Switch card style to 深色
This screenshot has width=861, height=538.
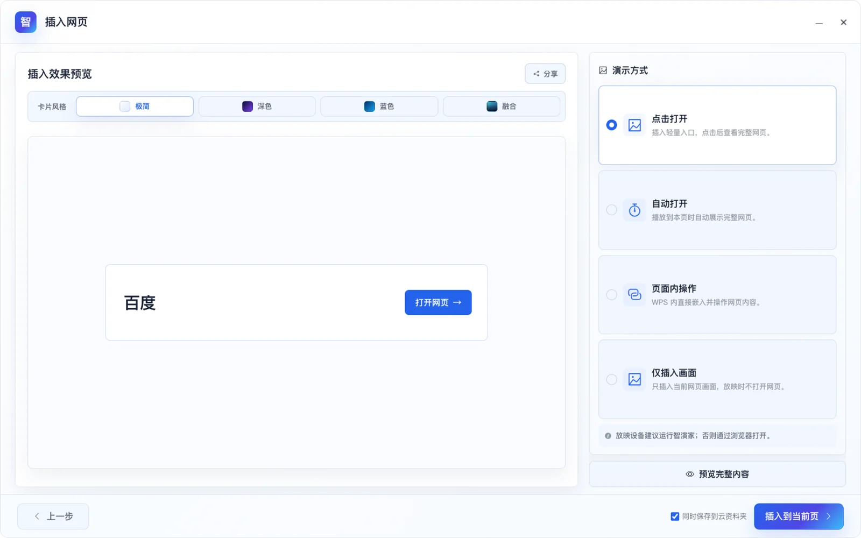(257, 107)
